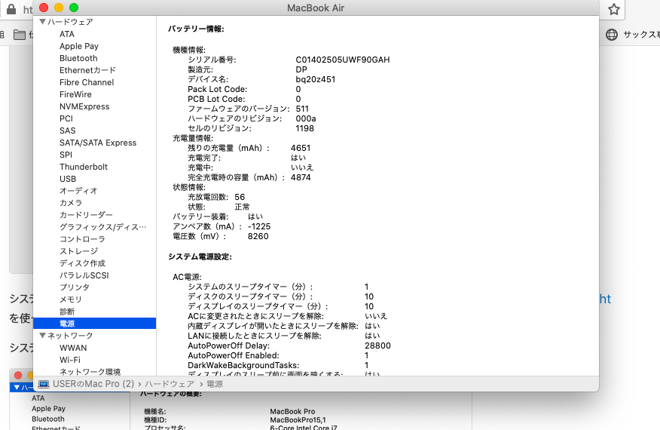Select カードリーダー in the sidebar
Screen dimensions: 660x430
(x=87, y=215)
